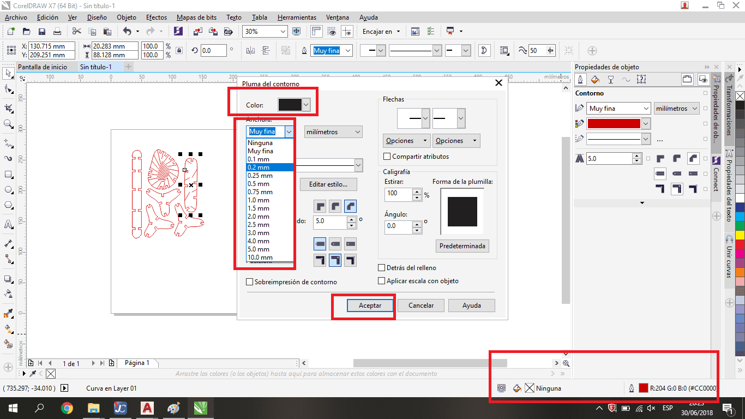Select the Página 1 page tab
This screenshot has width=745, height=419.
click(136, 363)
